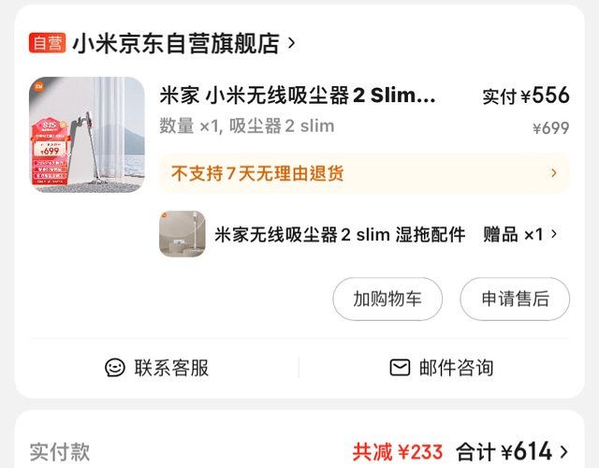Screen dimensions: 599x468
Task: Click the 共减 ¥233 discount text
Action: 398,452
